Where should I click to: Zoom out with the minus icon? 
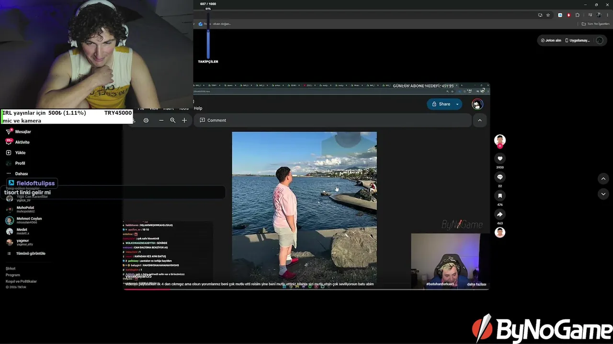click(x=161, y=120)
